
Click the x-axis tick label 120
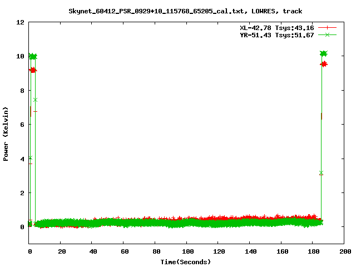point(219,251)
